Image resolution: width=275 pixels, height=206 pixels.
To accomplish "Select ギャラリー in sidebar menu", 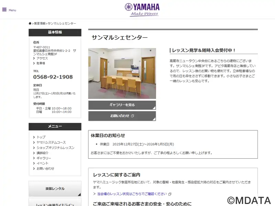I will pyautogui.click(x=44, y=158).
